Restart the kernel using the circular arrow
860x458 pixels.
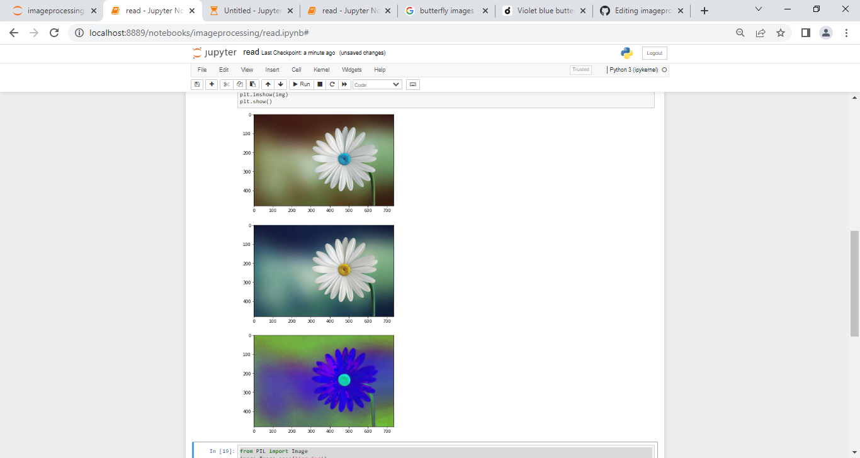(332, 84)
